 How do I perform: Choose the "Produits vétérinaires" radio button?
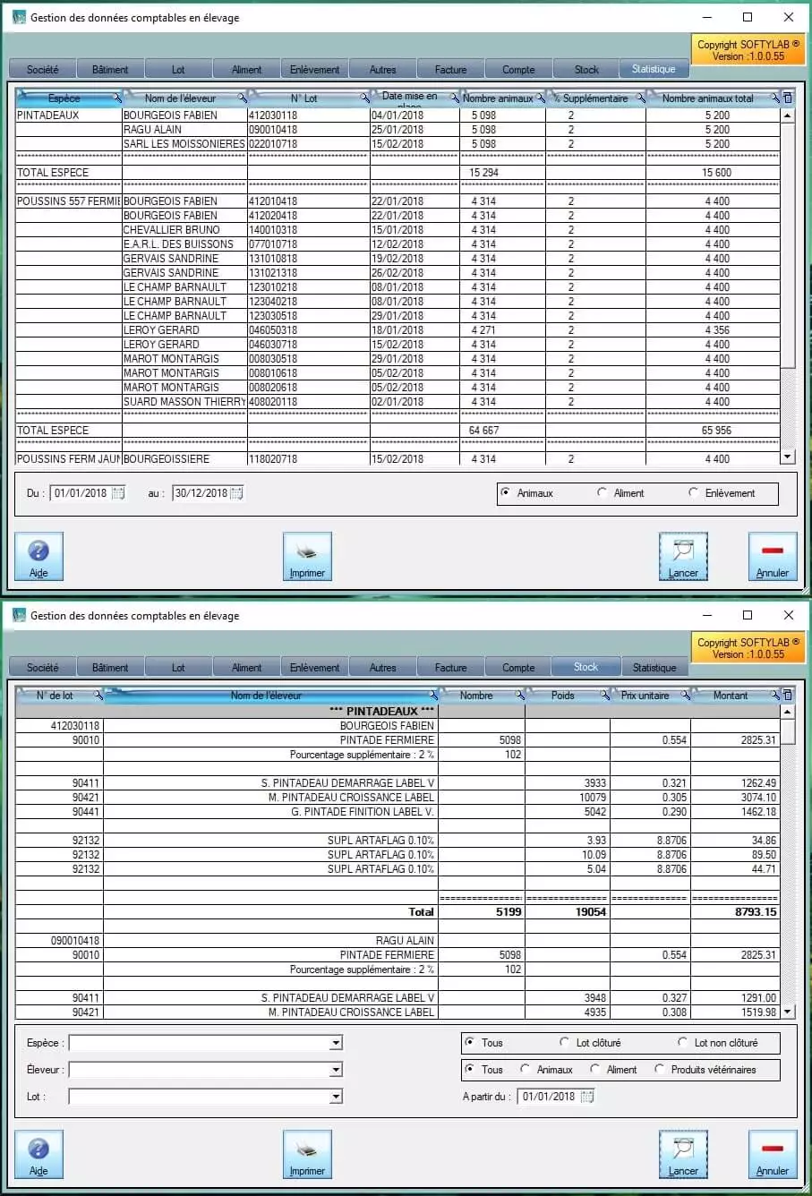click(x=660, y=1070)
